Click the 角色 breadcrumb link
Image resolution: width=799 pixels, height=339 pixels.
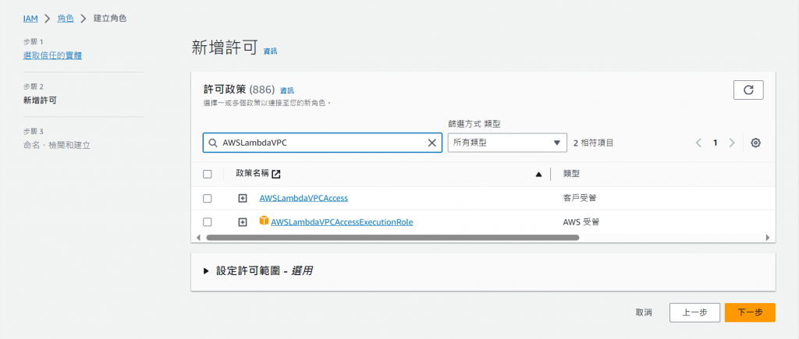(x=66, y=19)
